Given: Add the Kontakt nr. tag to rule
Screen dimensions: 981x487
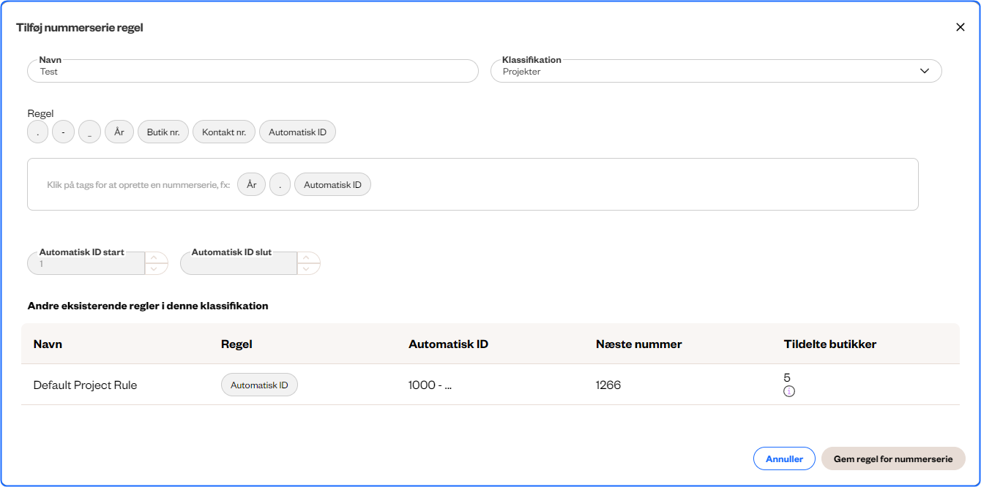Looking at the screenshot, I should pos(224,132).
